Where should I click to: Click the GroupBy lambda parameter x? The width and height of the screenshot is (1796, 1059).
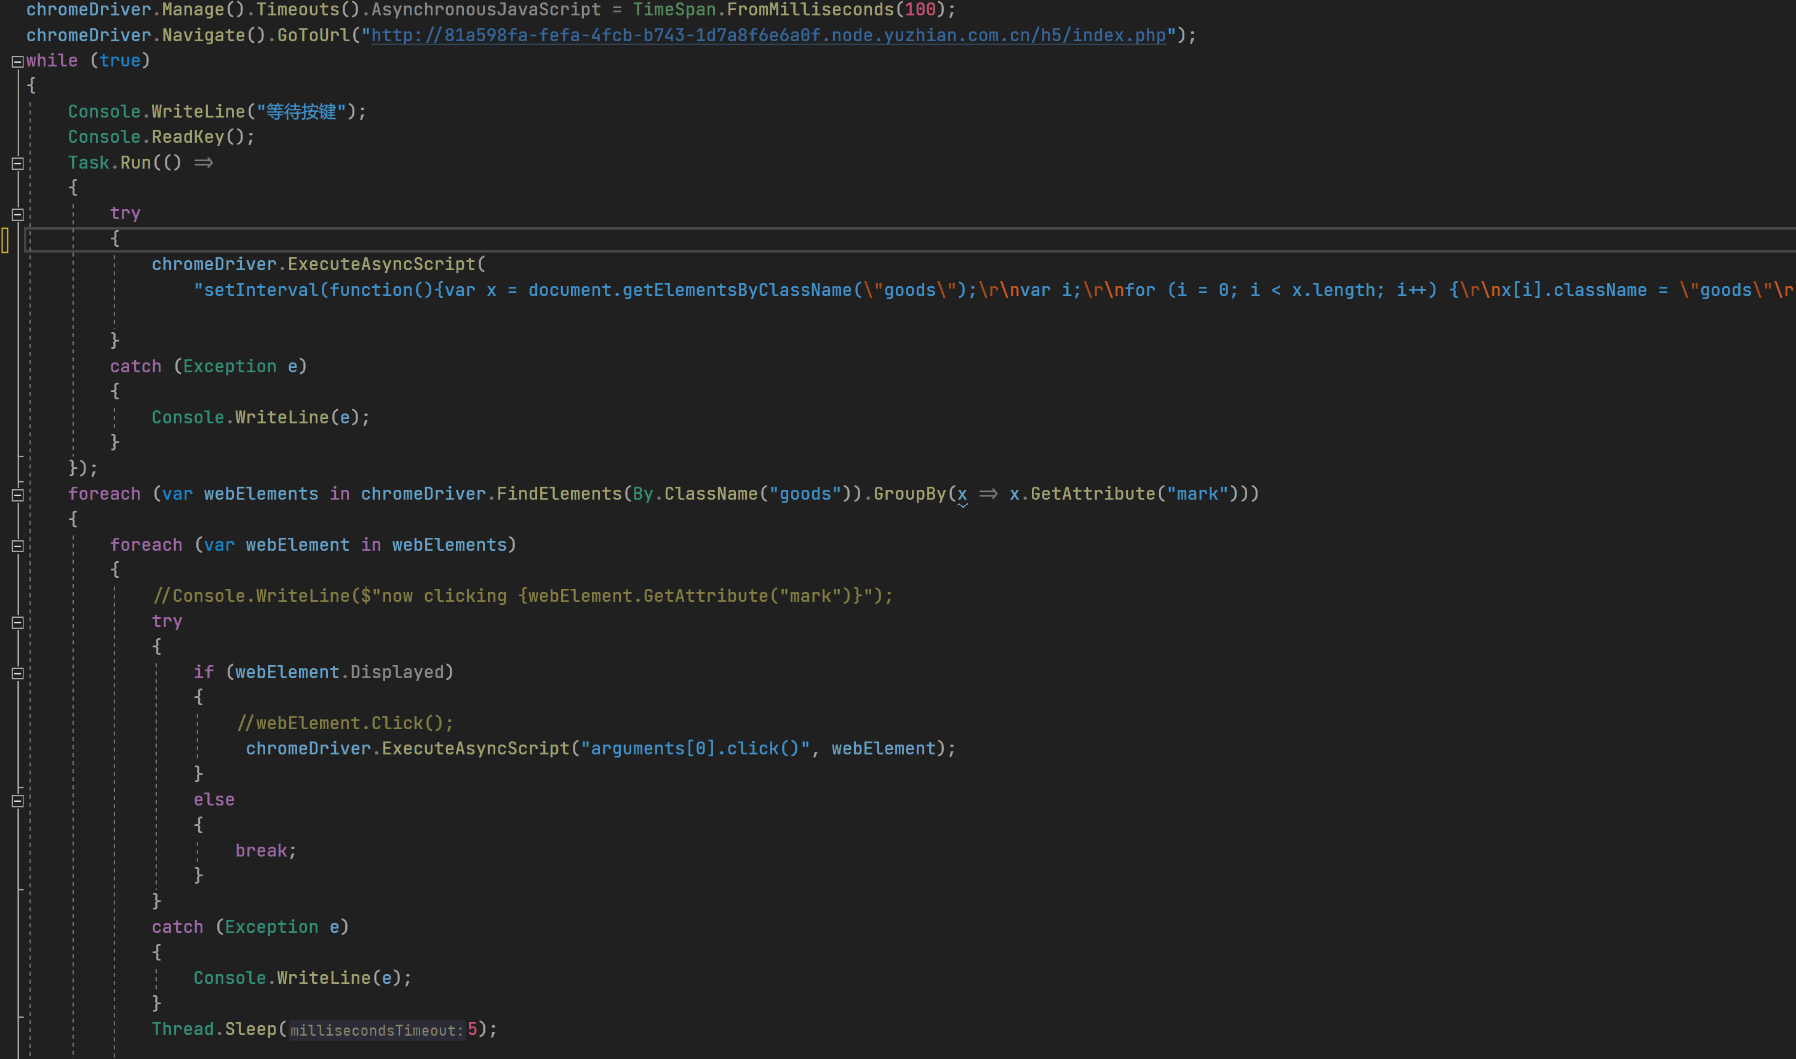[x=962, y=494]
